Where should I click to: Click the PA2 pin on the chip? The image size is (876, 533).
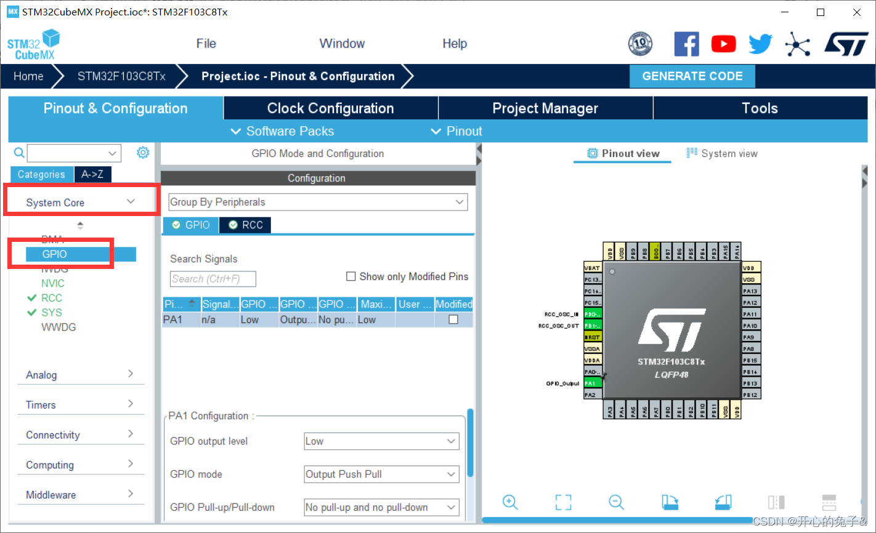pyautogui.click(x=593, y=395)
